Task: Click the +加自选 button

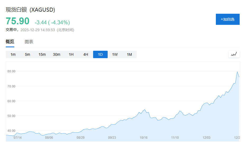Action: click(x=227, y=19)
